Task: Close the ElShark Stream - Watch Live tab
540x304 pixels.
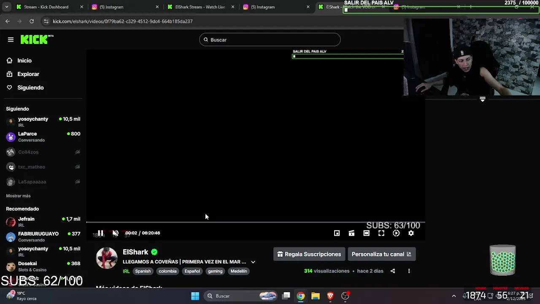Action: (x=232, y=7)
